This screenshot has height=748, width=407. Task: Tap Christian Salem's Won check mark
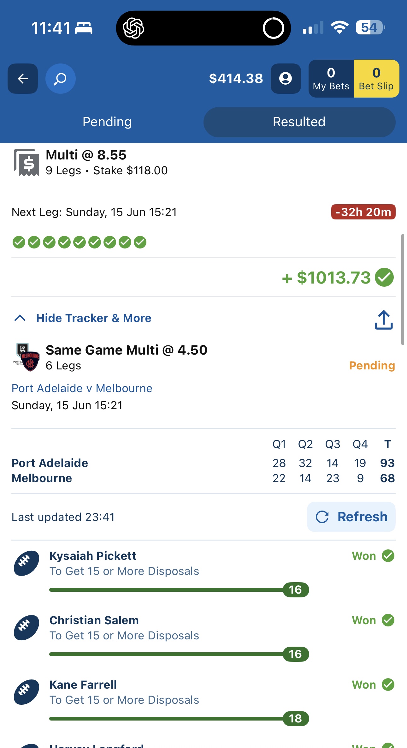coord(388,620)
